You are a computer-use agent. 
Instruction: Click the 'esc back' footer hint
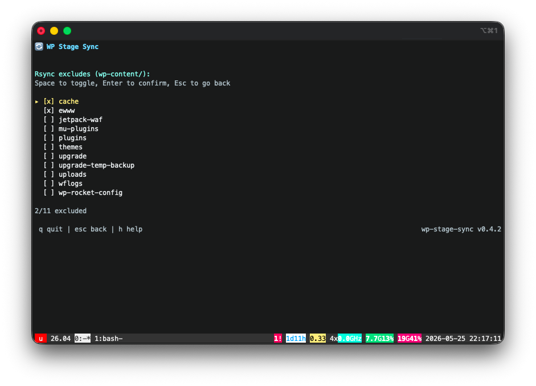point(91,229)
